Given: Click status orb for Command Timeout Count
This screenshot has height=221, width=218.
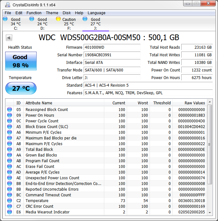Looking at the screenshot, I should pyautogui.click(x=10, y=195).
